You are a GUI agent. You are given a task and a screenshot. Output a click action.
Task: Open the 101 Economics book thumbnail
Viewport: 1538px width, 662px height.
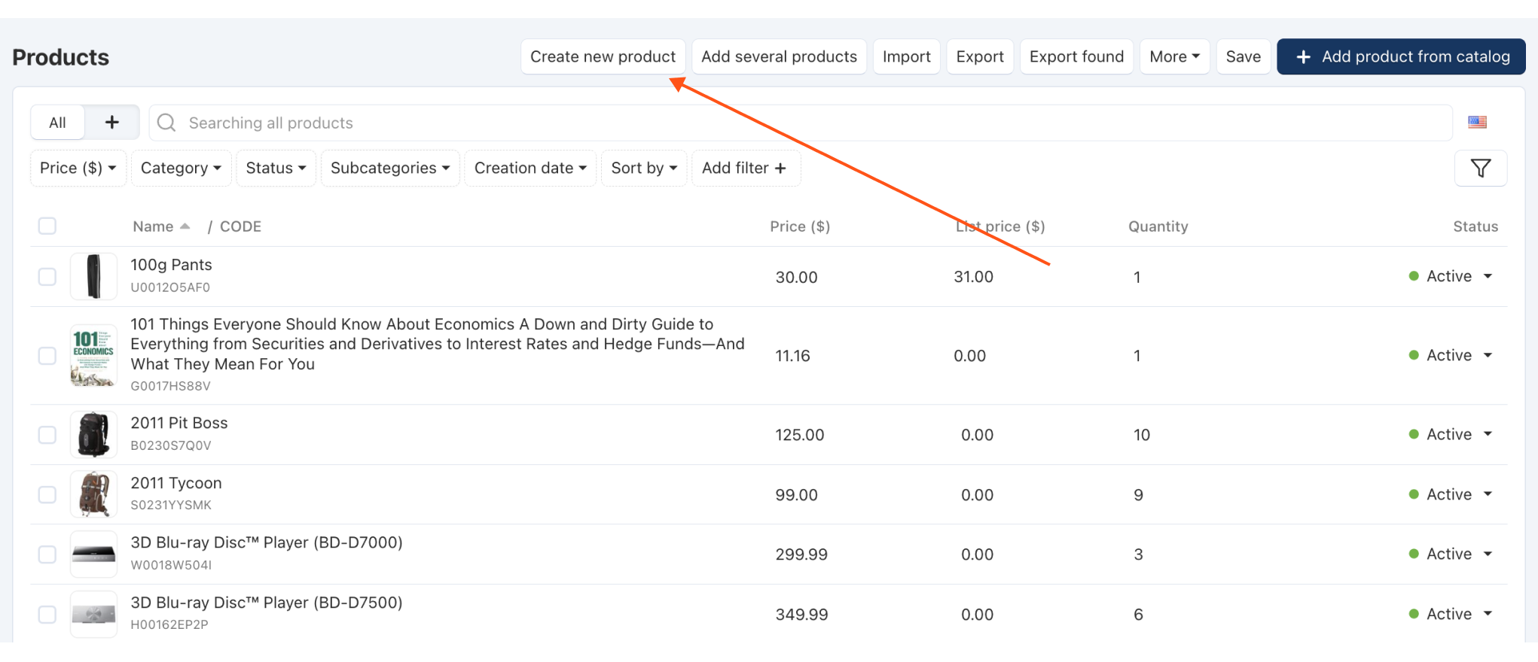(93, 355)
